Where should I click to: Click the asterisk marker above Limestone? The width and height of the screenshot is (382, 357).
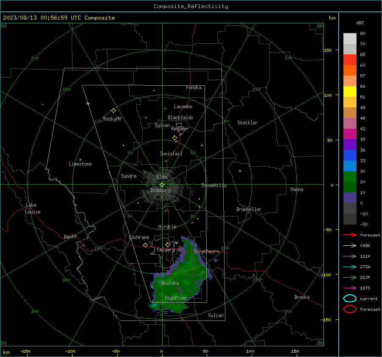tap(80, 160)
